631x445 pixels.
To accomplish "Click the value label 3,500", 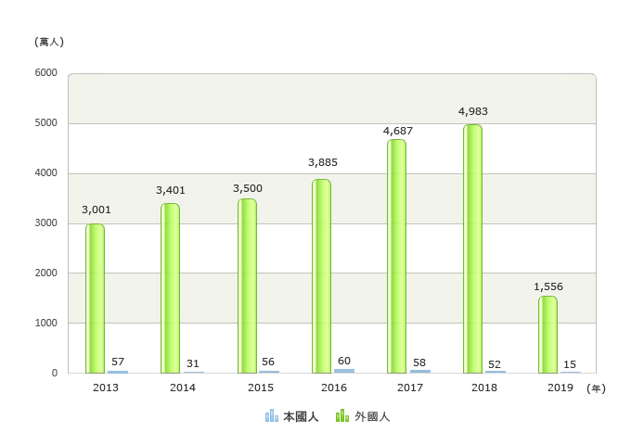I will [x=248, y=188].
